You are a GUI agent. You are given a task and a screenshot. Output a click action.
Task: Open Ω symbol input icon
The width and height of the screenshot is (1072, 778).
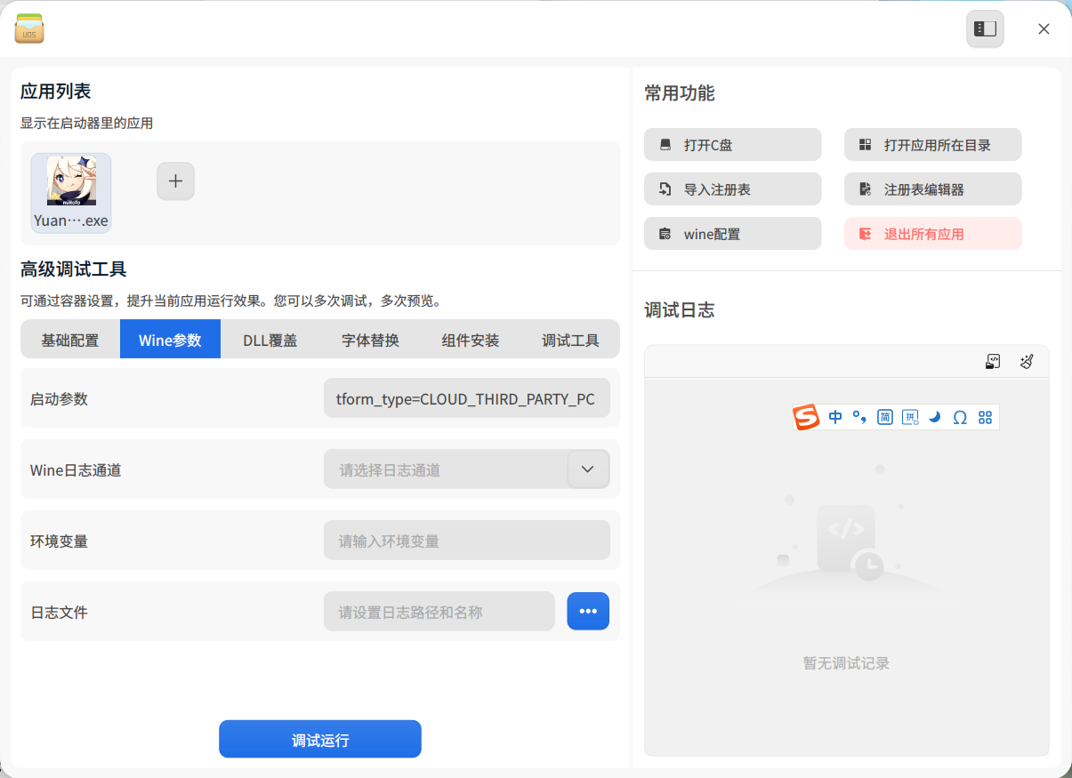(960, 417)
